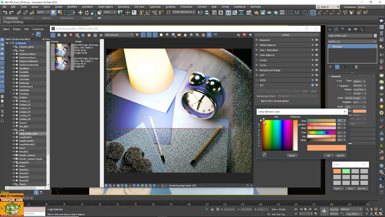
Task: Open the Rendering menu
Action: click(x=123, y=7)
